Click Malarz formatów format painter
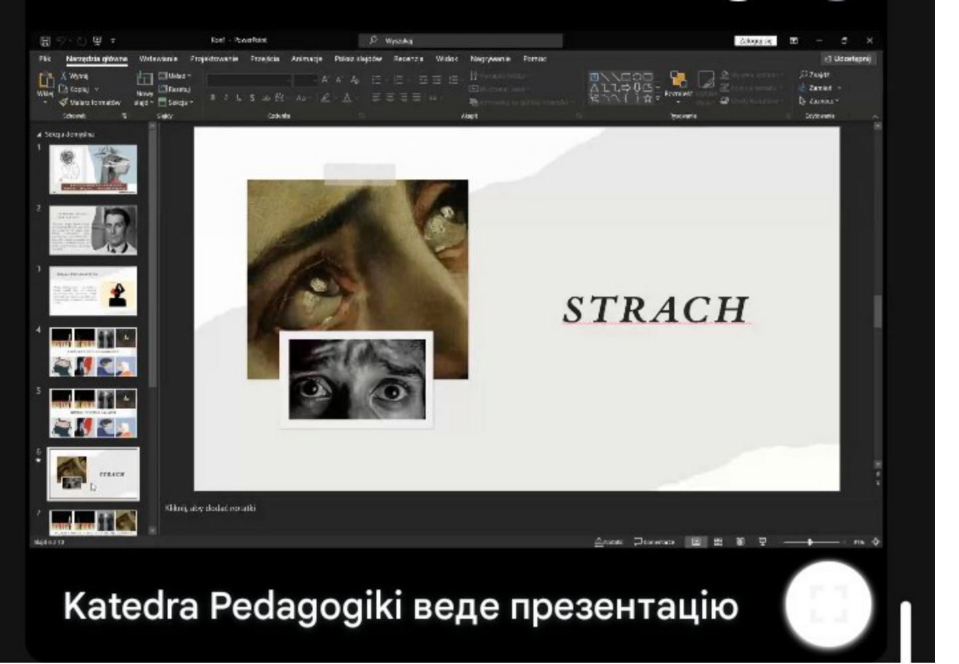 tap(90, 102)
